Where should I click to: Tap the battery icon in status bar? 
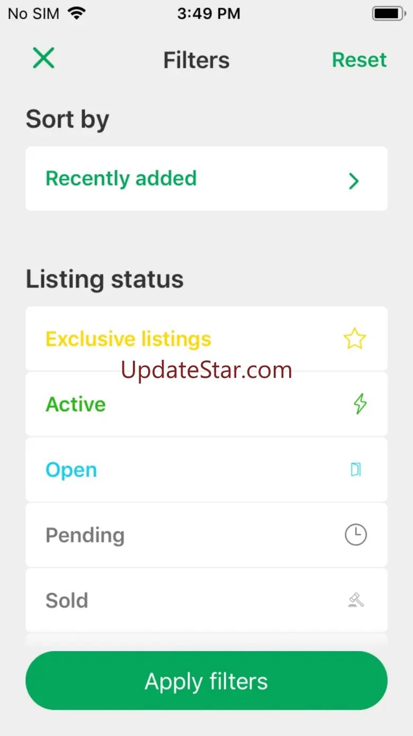[x=389, y=13]
